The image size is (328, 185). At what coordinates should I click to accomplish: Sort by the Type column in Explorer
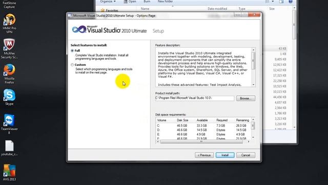(242, 9)
